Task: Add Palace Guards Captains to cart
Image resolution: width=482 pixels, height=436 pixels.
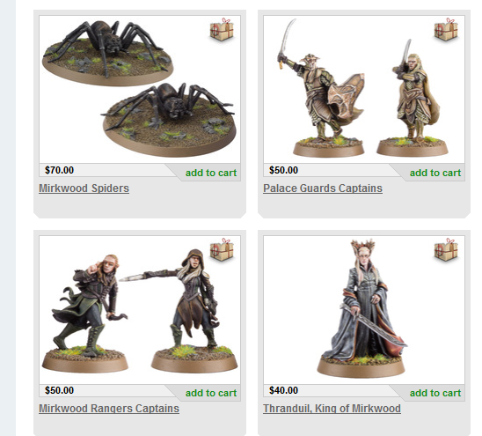Action: point(435,173)
